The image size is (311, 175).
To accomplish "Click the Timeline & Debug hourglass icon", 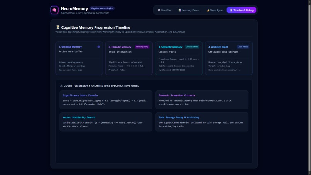I will [x=231, y=10].
